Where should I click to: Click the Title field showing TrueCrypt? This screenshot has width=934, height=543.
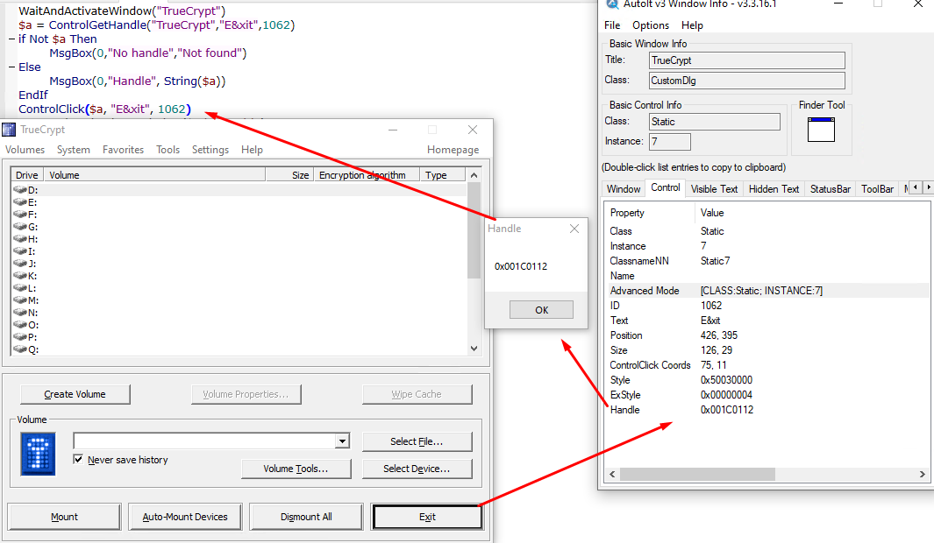coord(747,60)
